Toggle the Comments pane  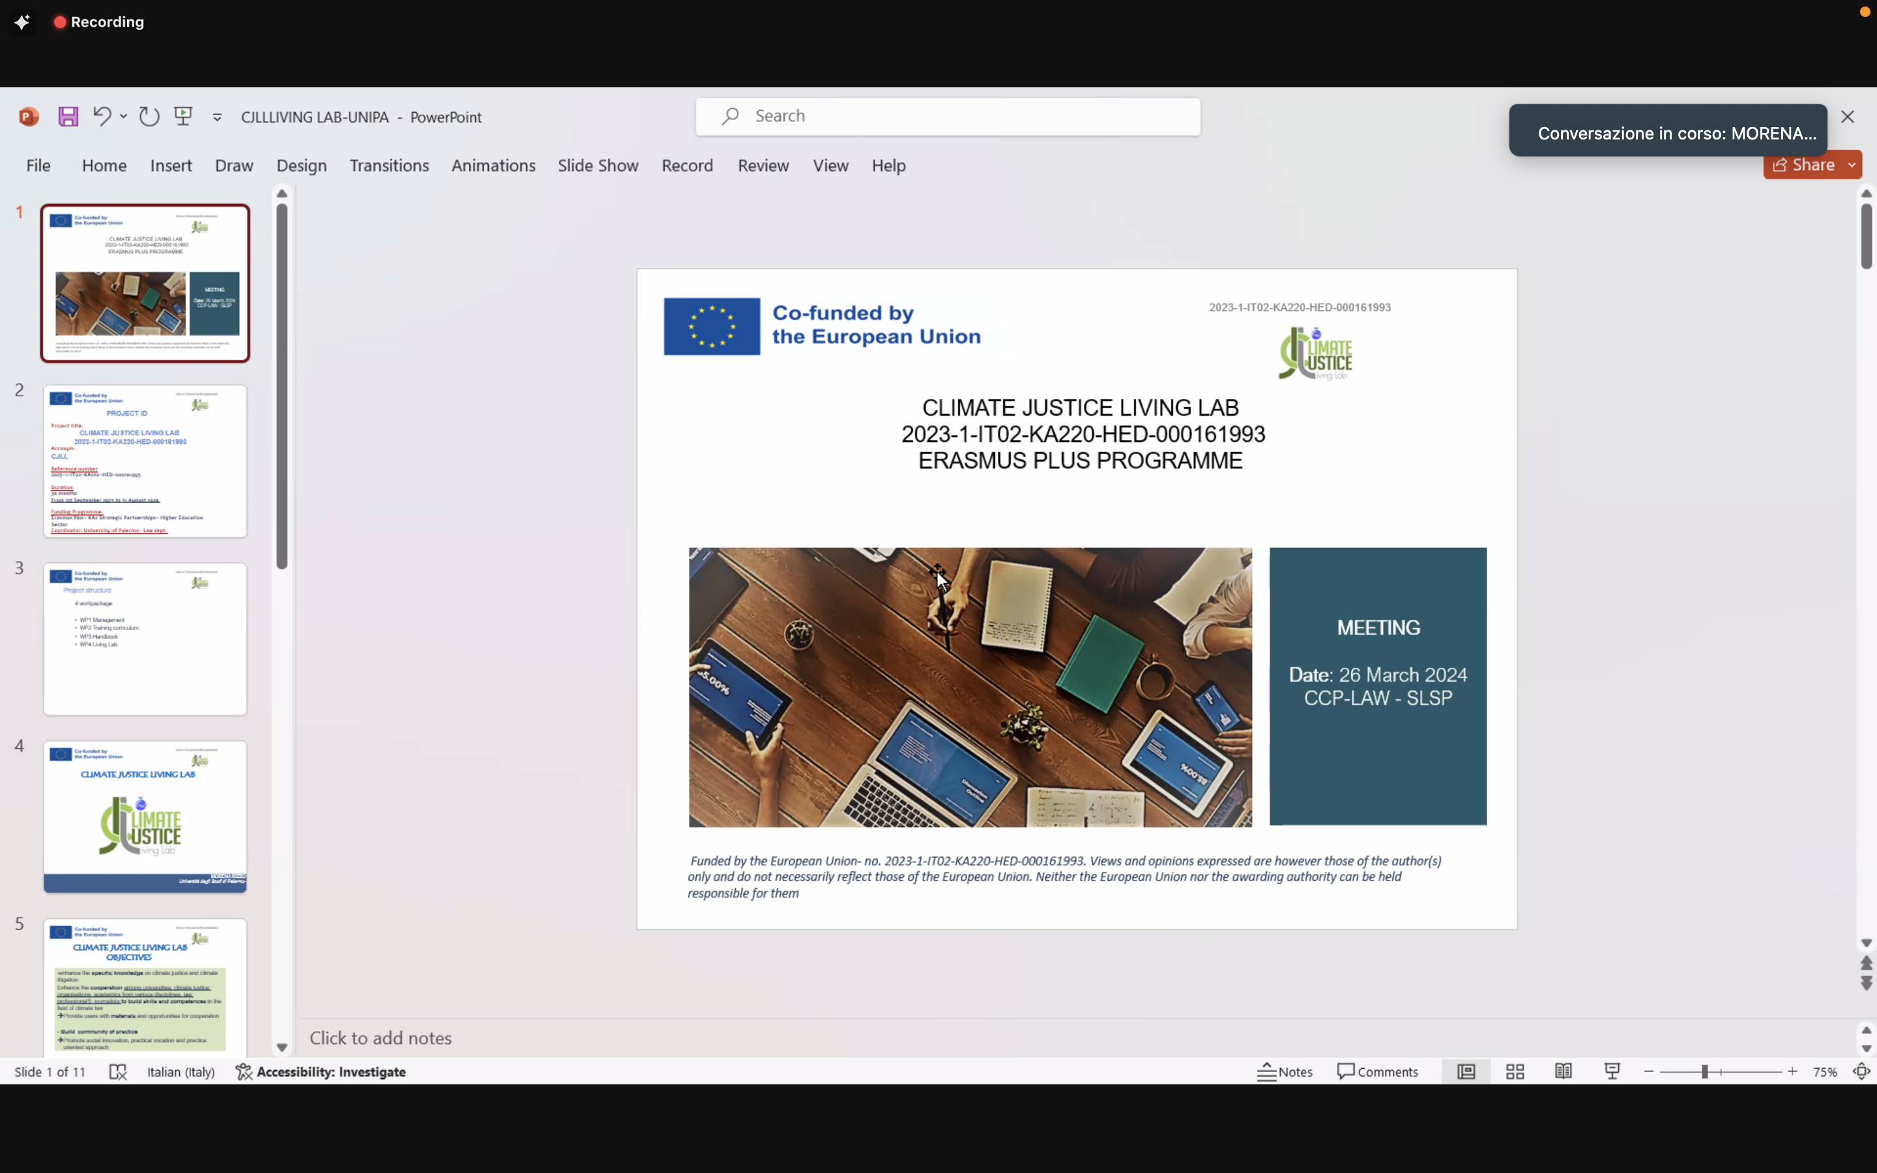(1378, 1071)
